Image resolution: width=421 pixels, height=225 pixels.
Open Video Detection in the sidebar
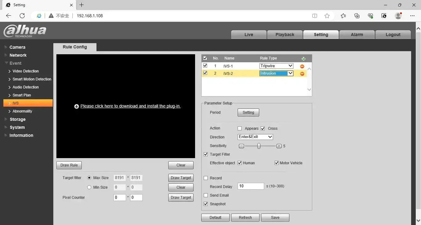point(26,71)
